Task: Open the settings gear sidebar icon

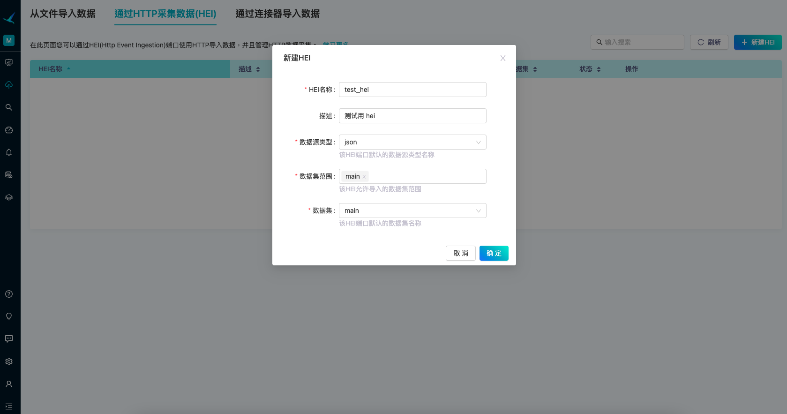Action: click(9, 361)
